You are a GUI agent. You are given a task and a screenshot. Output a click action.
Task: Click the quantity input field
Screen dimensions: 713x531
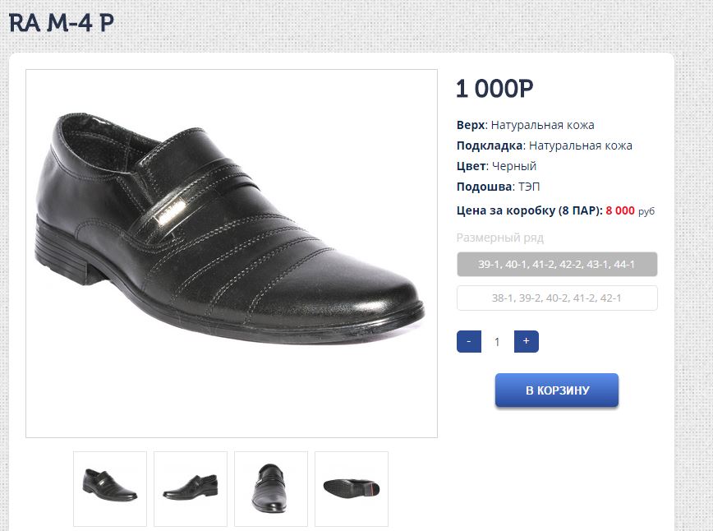point(497,342)
